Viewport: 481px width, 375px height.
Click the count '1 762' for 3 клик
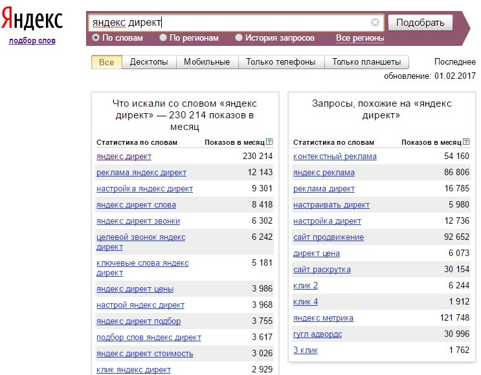[459, 350]
